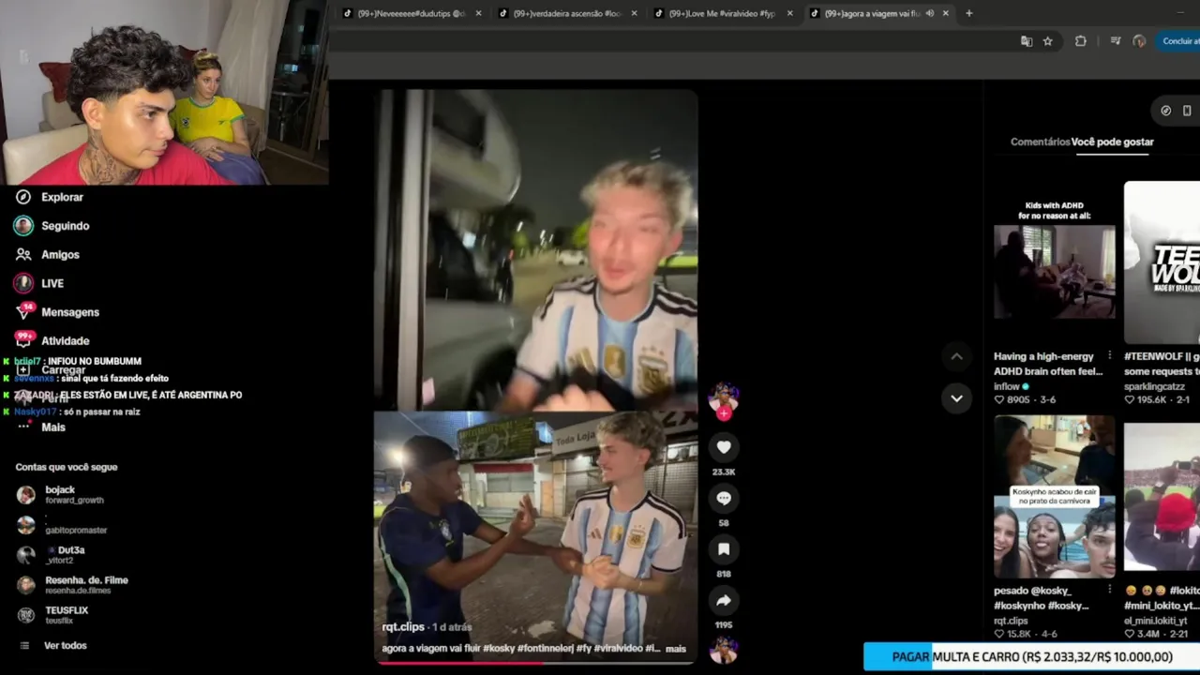Click 'inflow' author under ADHD video
1200x675 pixels.
tap(1007, 386)
